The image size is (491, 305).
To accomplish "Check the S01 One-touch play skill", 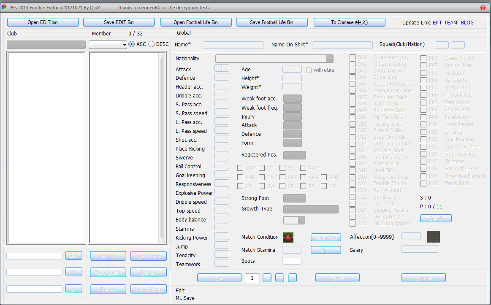I will pos(353,57).
